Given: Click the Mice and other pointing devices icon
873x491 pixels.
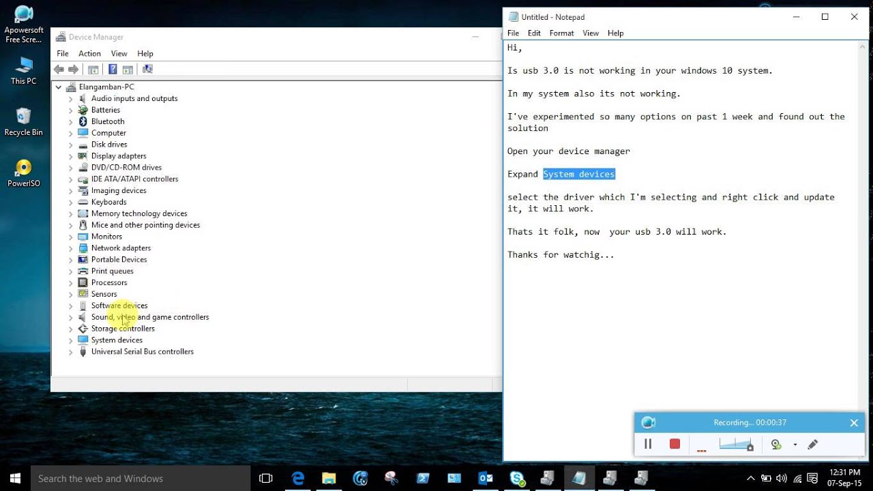Looking at the screenshot, I should tap(83, 225).
